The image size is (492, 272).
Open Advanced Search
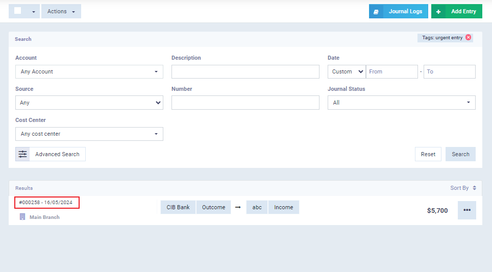click(51, 154)
